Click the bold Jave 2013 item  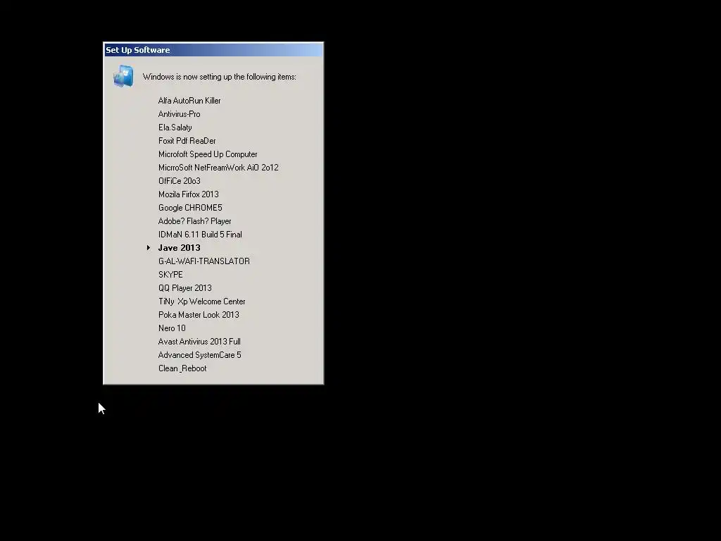(180, 247)
